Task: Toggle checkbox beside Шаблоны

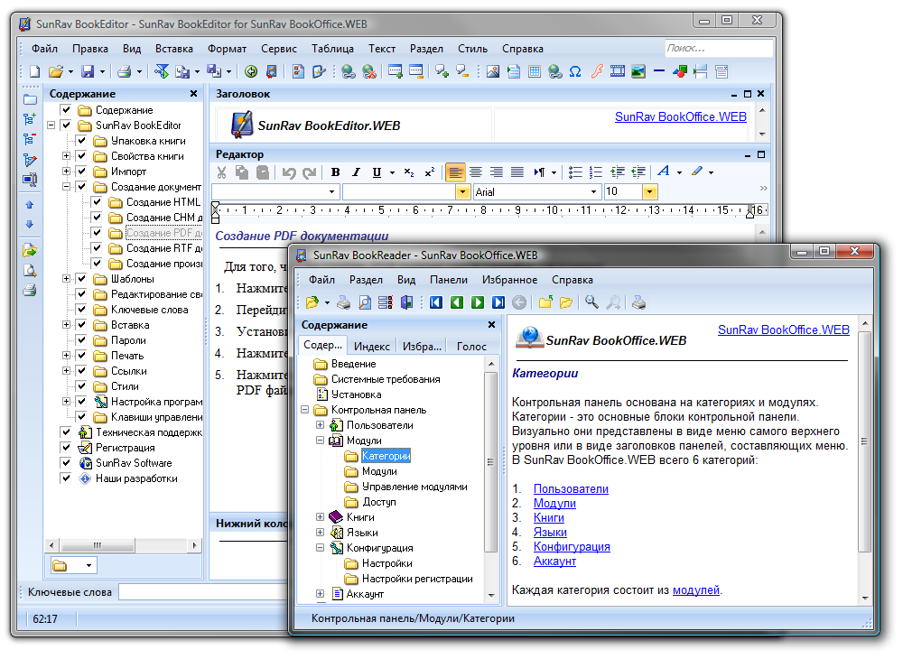Action: tap(81, 279)
